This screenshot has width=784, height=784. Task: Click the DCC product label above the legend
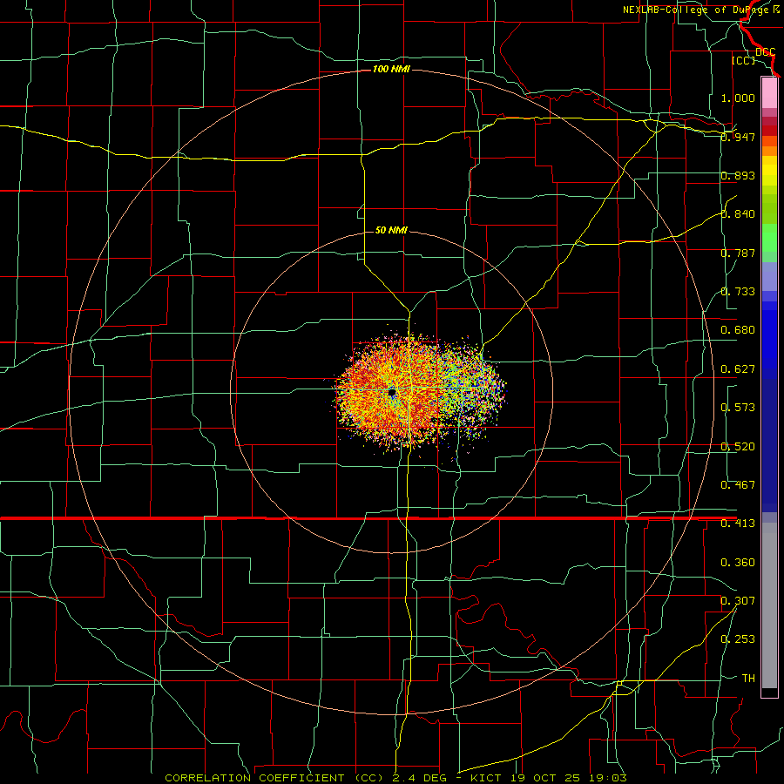coord(765,51)
